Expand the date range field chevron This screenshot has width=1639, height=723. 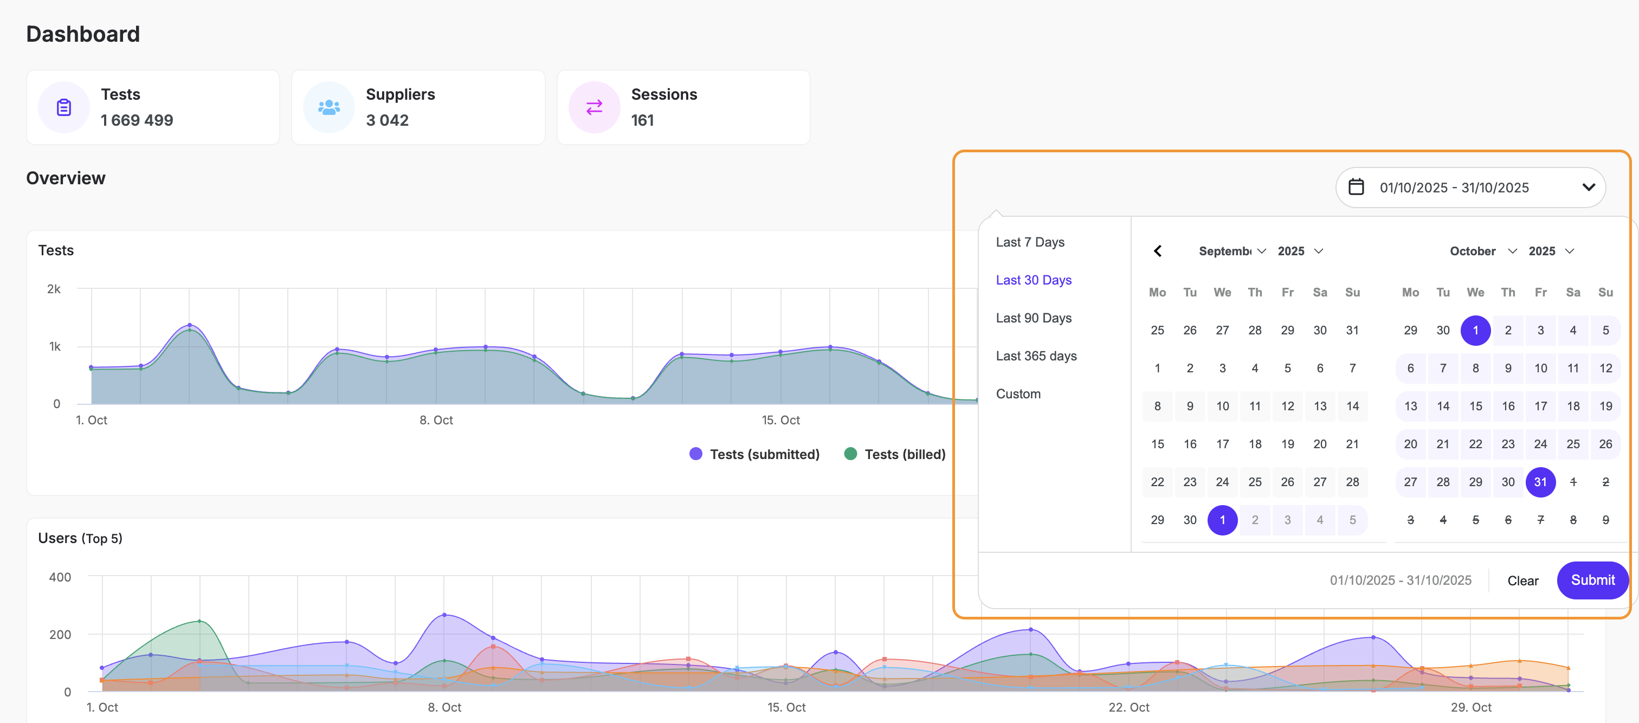(x=1588, y=187)
